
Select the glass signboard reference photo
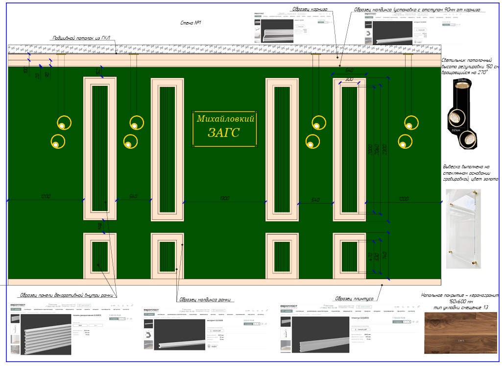[463, 229]
